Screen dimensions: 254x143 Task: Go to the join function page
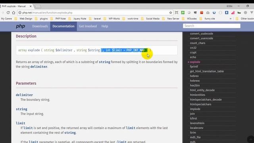192,114
